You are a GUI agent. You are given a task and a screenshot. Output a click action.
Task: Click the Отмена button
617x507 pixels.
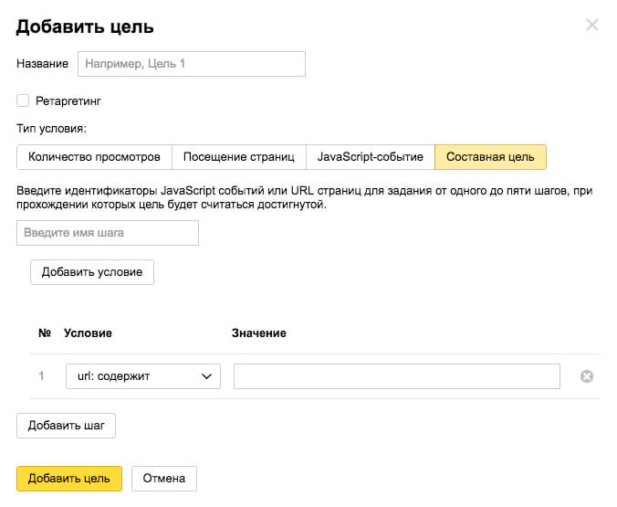point(164,479)
